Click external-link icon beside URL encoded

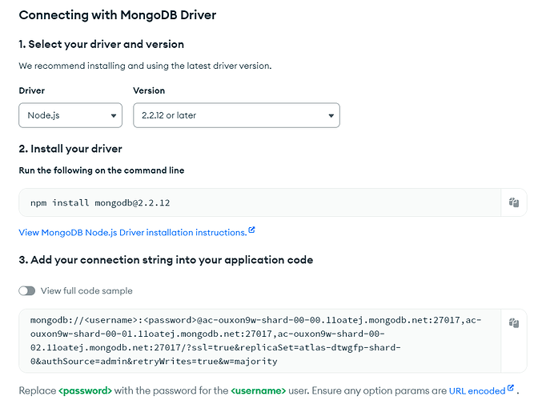click(x=510, y=390)
